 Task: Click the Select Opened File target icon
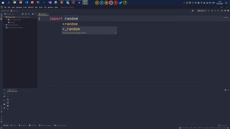(23, 14)
